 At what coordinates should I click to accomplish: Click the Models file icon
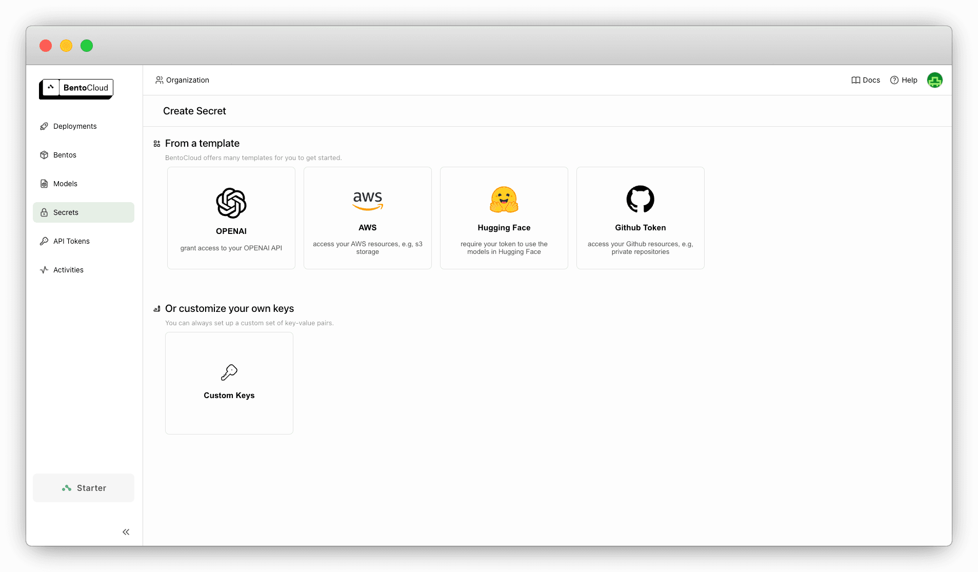(44, 184)
